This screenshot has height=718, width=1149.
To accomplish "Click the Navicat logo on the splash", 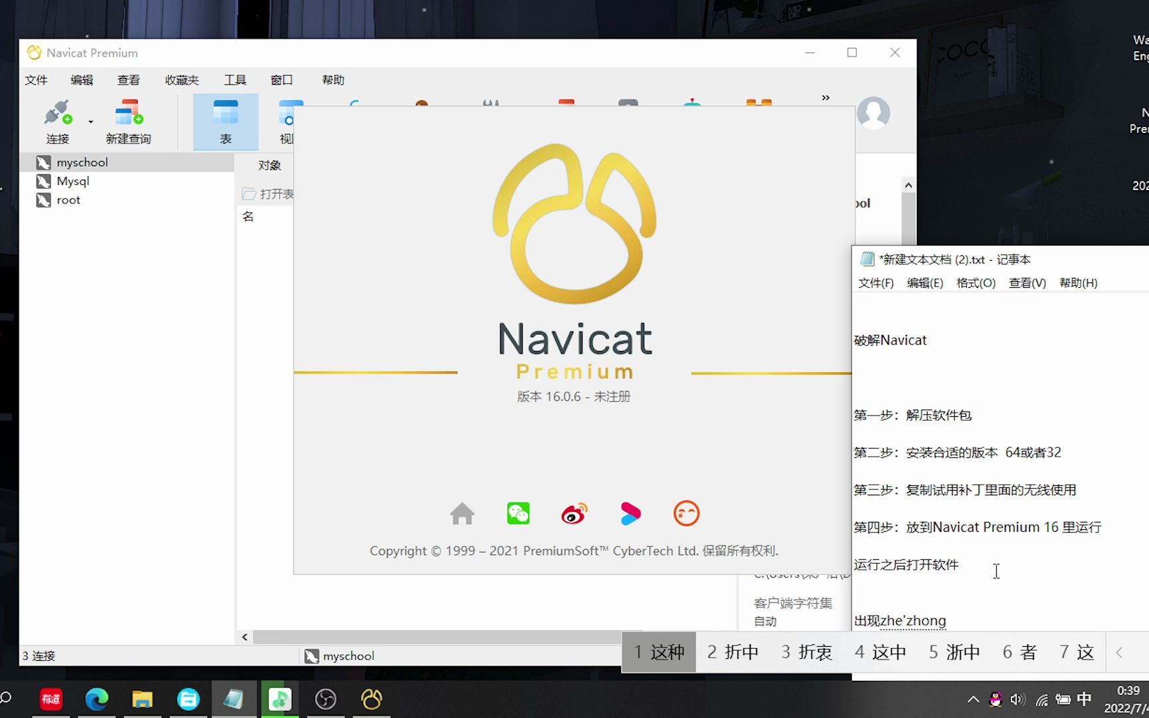I will pyautogui.click(x=574, y=223).
